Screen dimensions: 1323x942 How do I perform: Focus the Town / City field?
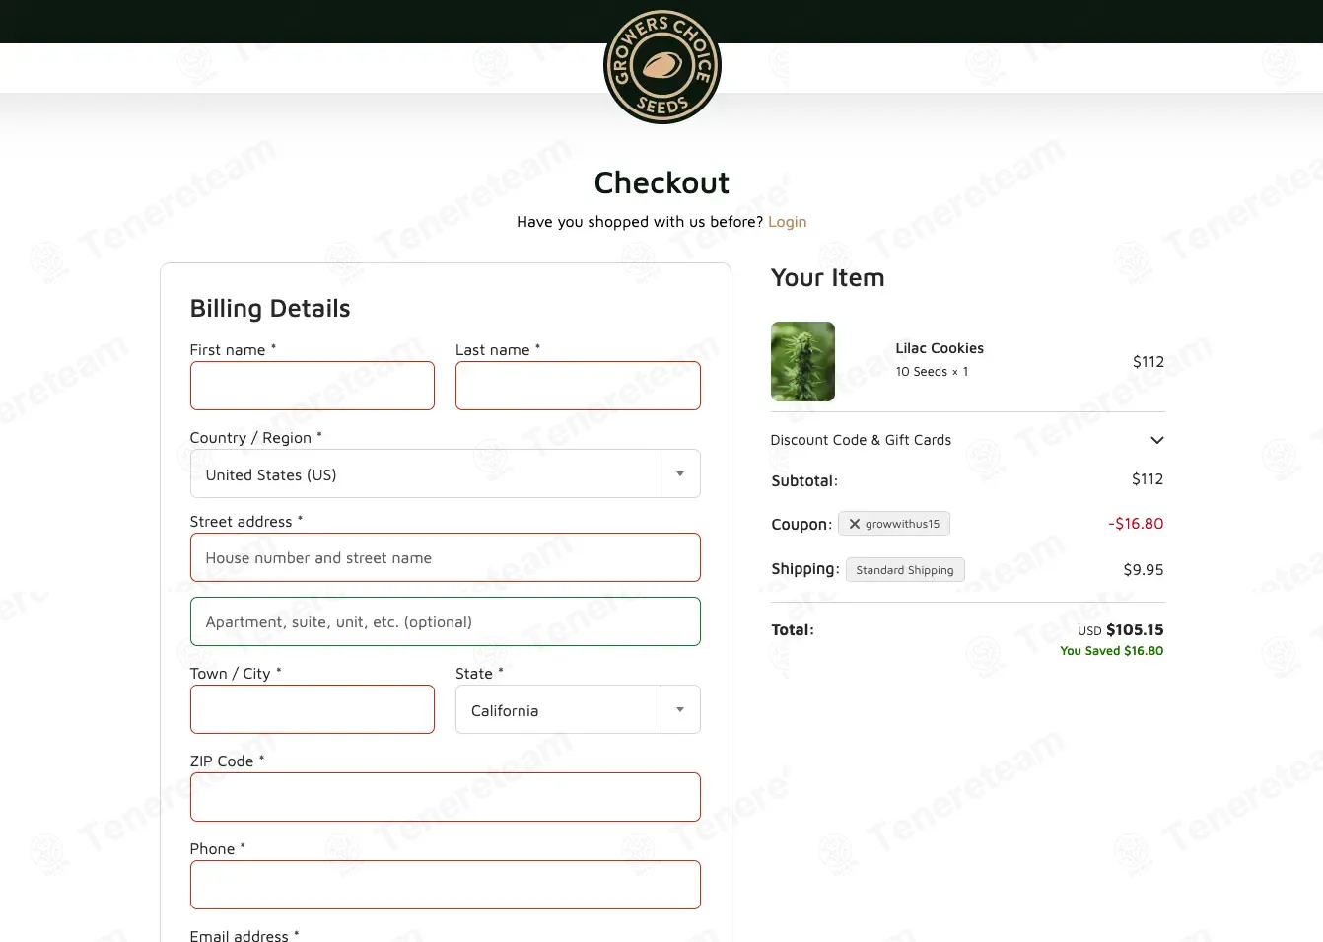[313, 709]
